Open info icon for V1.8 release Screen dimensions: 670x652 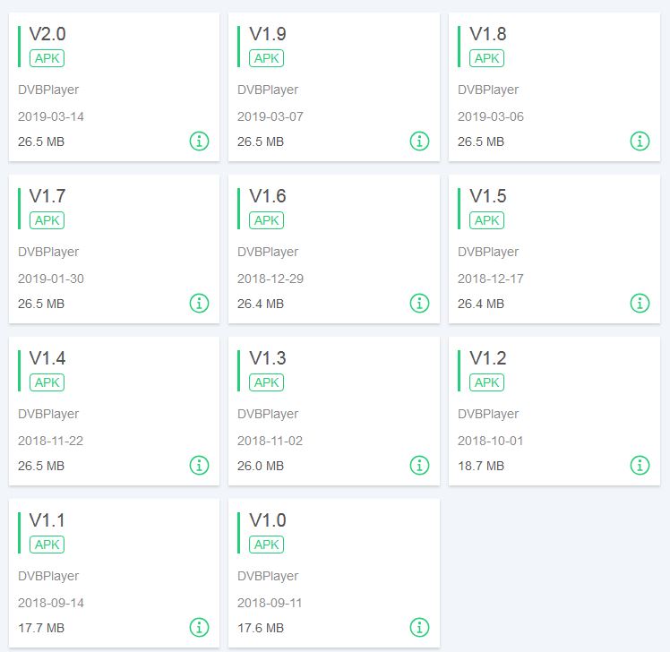click(640, 141)
